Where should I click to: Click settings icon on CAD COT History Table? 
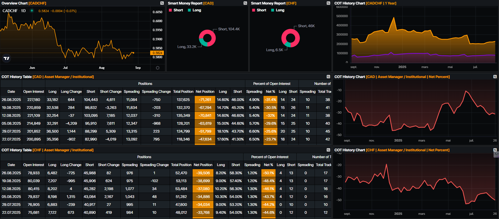[x=328, y=77]
